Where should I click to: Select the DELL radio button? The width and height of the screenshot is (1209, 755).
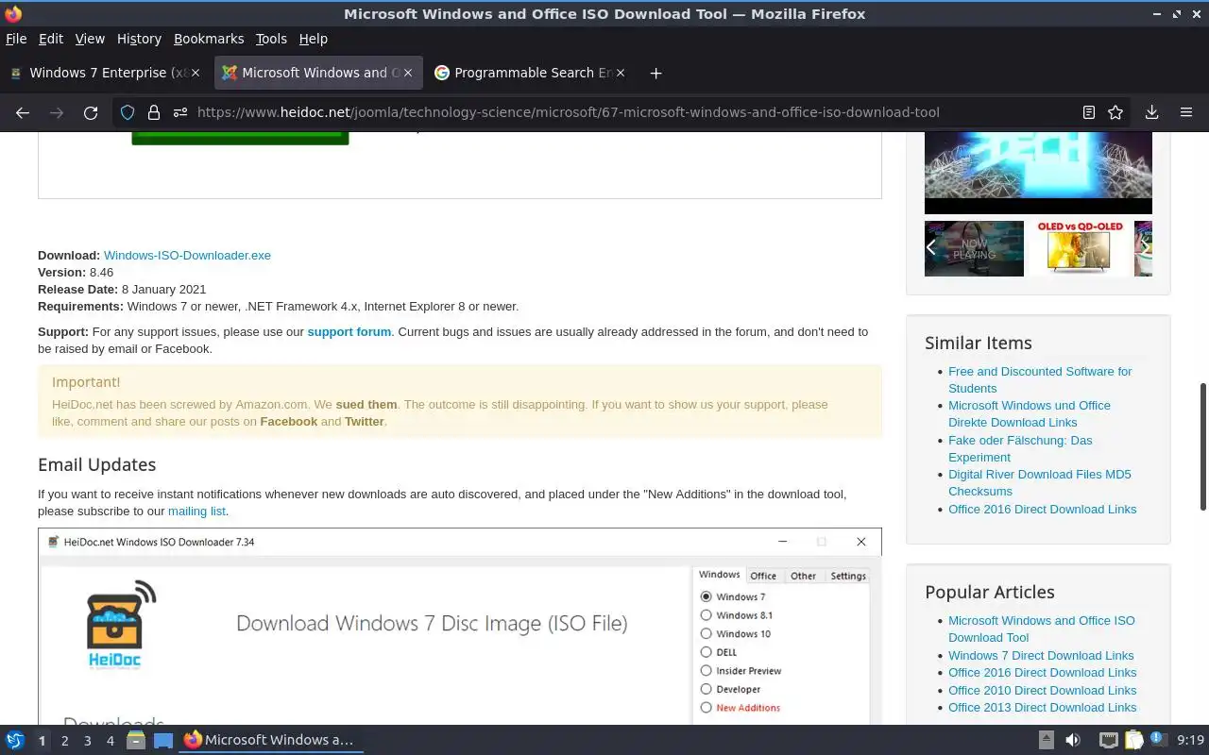click(706, 652)
